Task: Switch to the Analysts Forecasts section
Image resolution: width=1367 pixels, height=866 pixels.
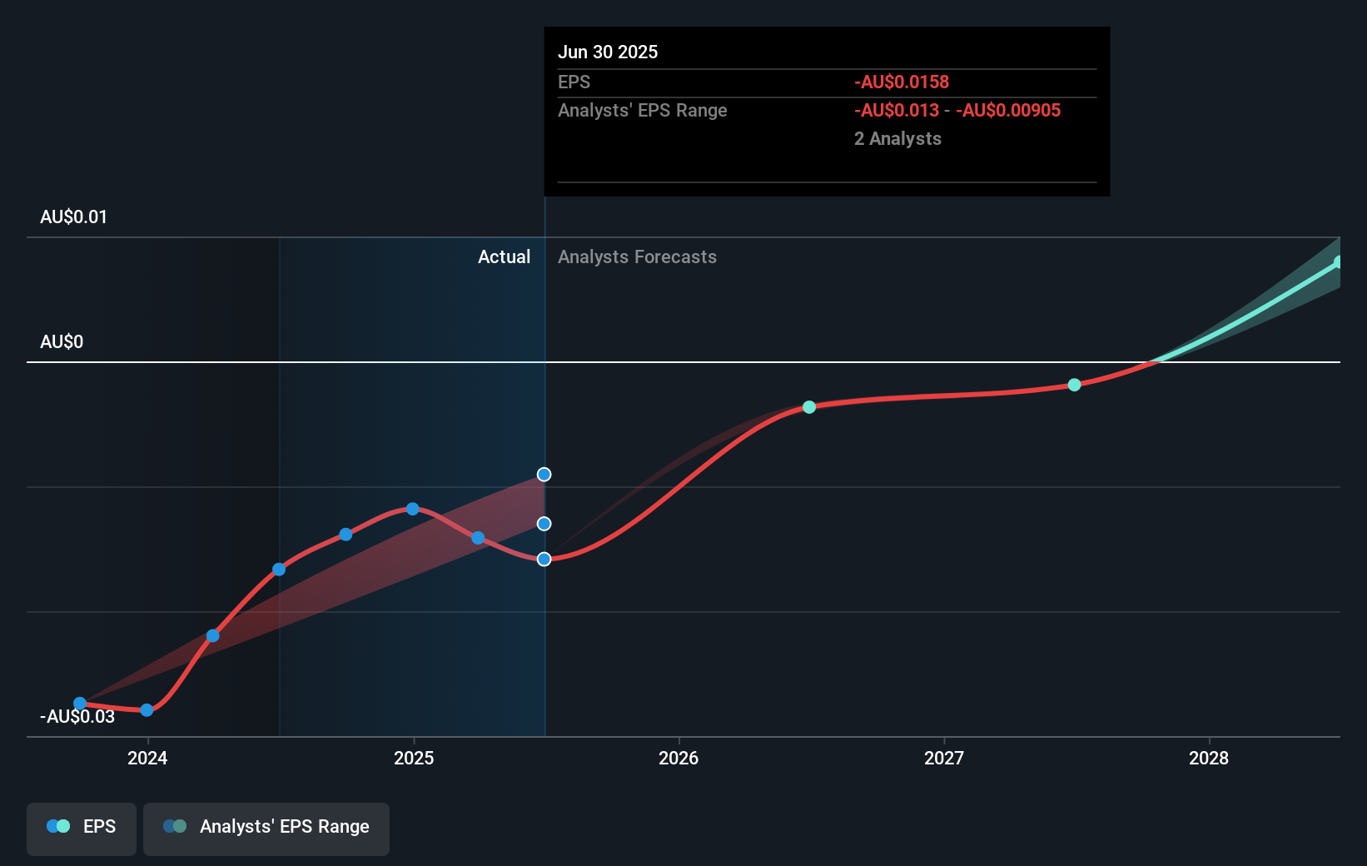Action: 637,256
